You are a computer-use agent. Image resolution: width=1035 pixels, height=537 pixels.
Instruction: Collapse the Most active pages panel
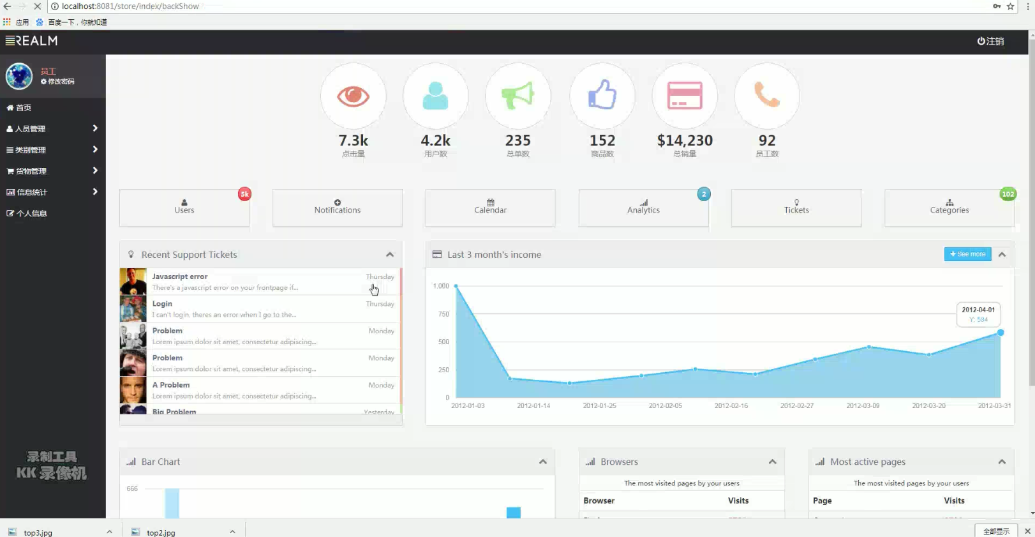click(1002, 462)
